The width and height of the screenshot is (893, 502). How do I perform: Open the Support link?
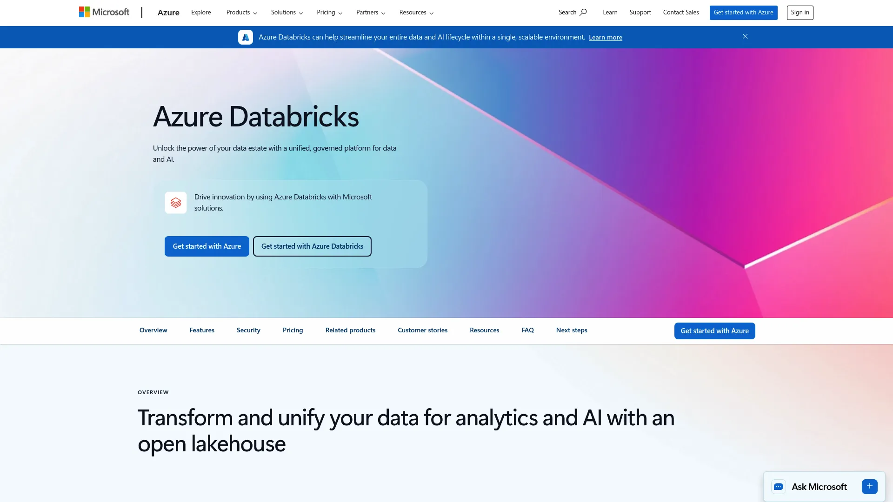(x=640, y=13)
